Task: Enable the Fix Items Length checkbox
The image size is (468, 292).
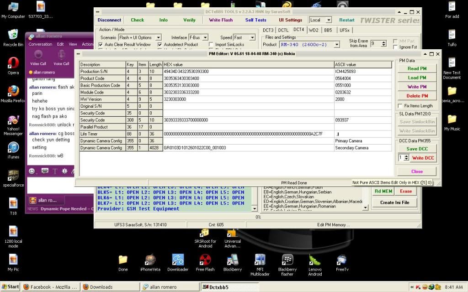Action: (x=401, y=106)
